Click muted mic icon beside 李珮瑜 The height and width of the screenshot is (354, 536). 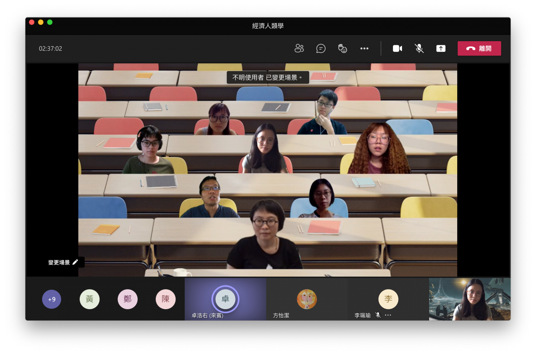coord(378,315)
